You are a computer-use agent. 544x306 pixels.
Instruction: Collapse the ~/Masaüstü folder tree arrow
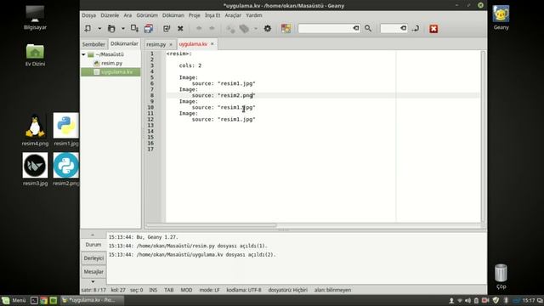(83, 54)
